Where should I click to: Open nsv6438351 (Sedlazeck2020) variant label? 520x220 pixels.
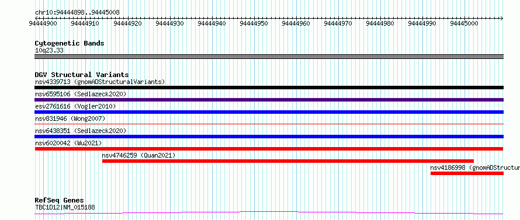tap(81, 131)
